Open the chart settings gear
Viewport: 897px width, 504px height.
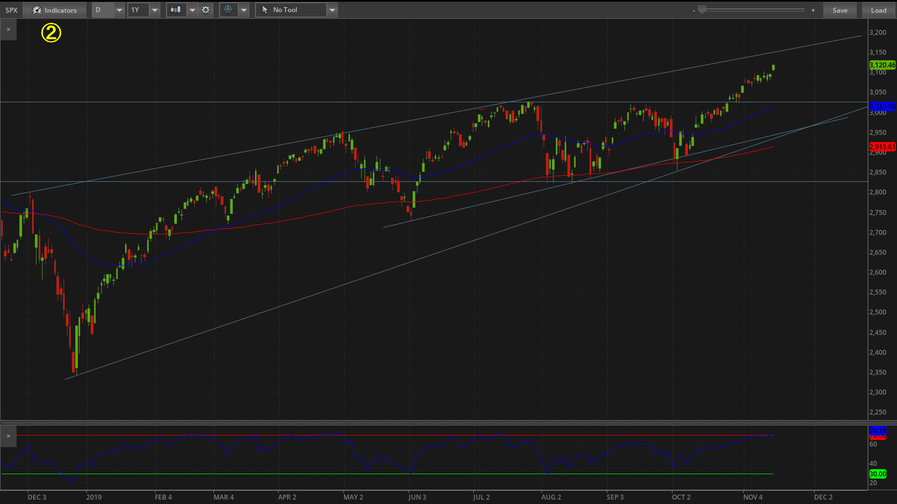tap(205, 9)
